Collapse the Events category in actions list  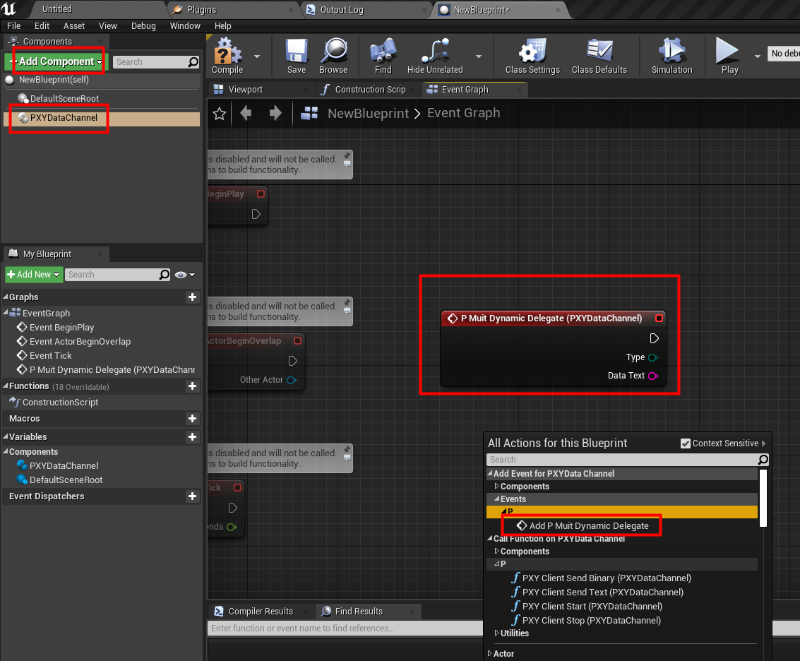(496, 499)
